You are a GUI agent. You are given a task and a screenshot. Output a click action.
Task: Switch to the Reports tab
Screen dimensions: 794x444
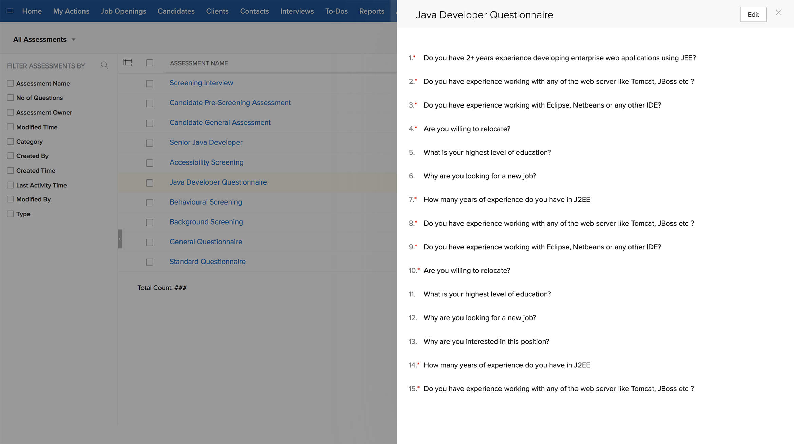click(x=372, y=11)
